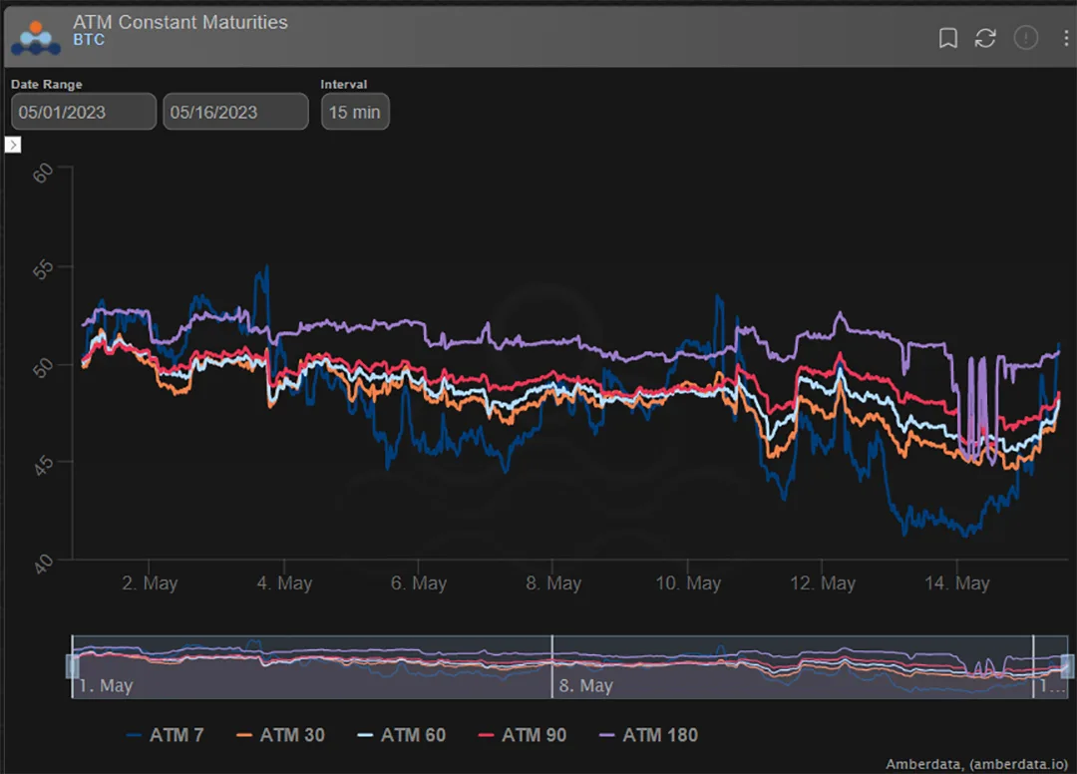Click the left range navigator handle

(x=72, y=666)
